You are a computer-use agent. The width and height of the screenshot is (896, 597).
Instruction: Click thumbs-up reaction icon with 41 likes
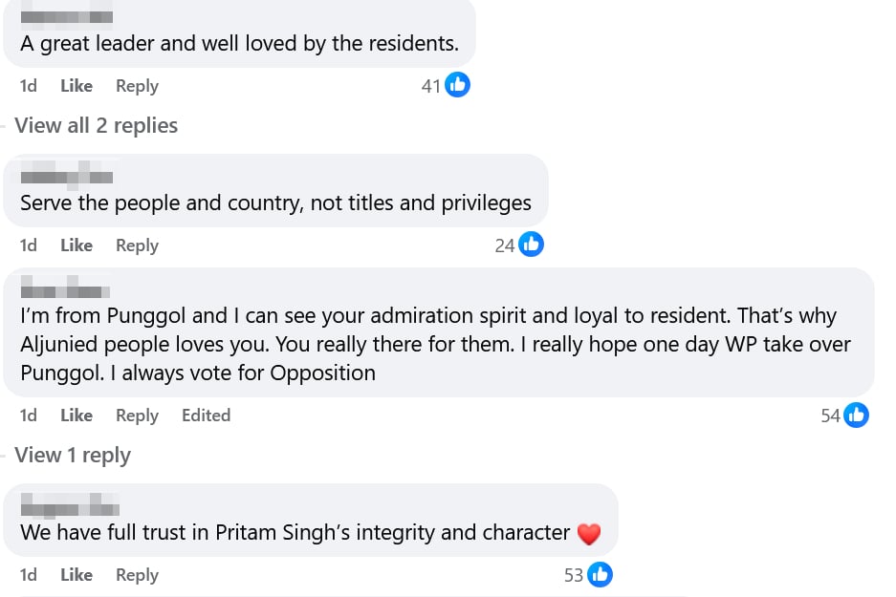click(x=458, y=86)
